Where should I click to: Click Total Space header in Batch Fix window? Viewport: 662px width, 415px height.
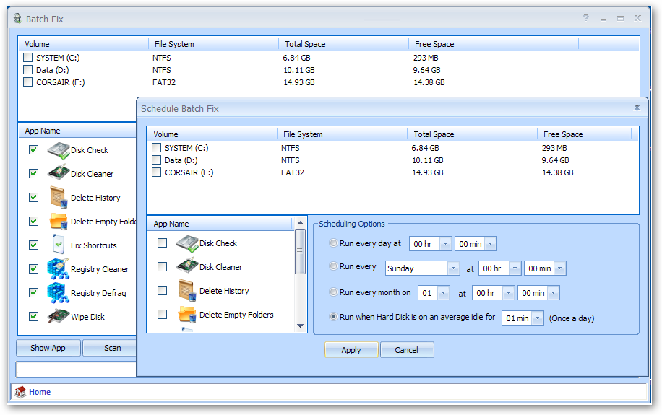coord(343,44)
